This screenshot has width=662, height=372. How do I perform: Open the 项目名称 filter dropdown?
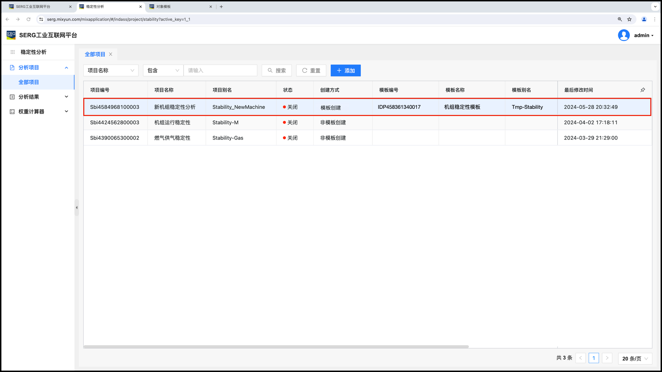tap(110, 70)
